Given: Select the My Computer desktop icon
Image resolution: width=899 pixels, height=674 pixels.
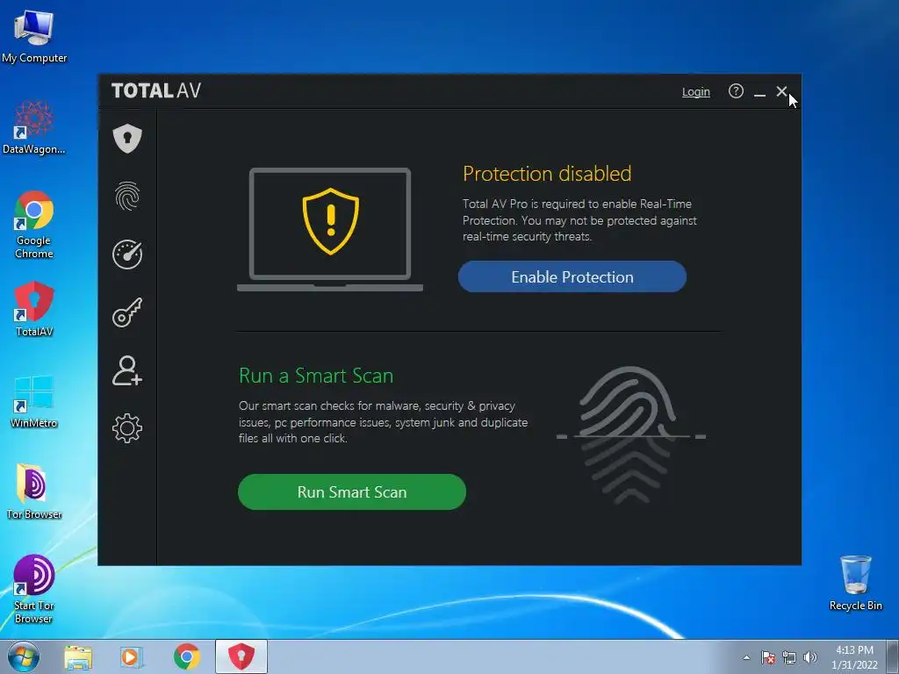Looking at the screenshot, I should click(34, 37).
